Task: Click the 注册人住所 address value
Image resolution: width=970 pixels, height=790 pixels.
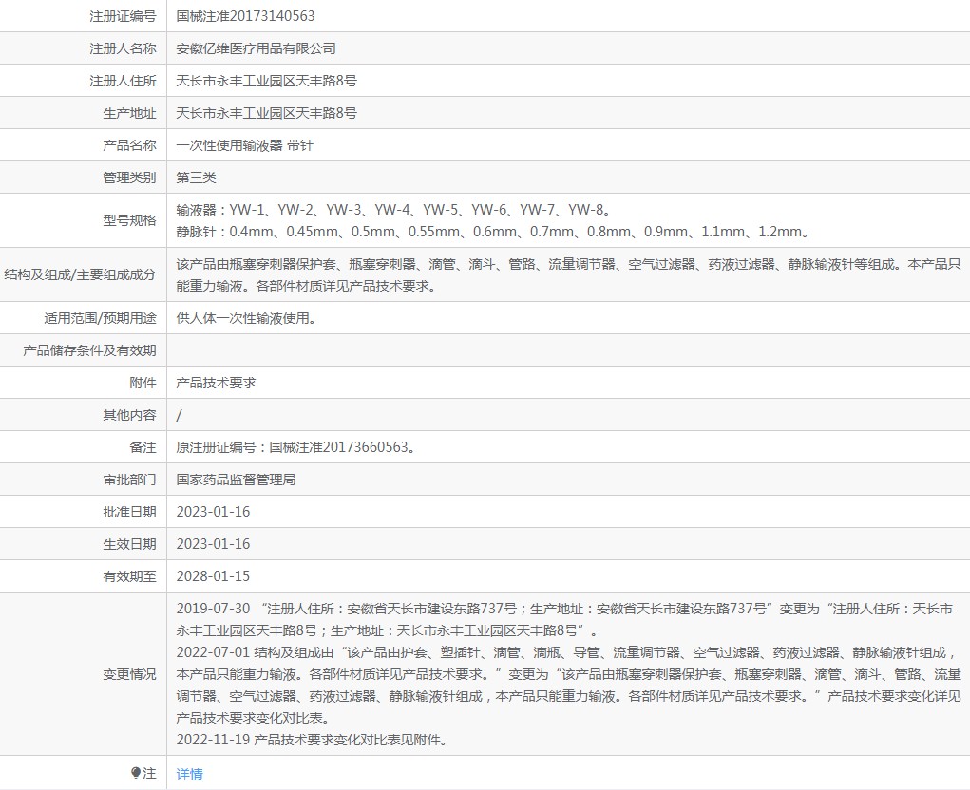Action: click(x=267, y=81)
